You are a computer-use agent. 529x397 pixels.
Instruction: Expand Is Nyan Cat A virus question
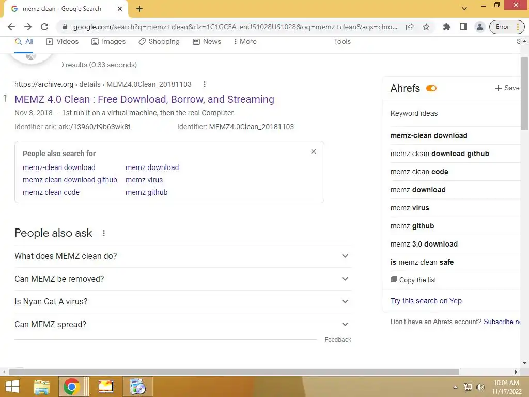[183, 301]
